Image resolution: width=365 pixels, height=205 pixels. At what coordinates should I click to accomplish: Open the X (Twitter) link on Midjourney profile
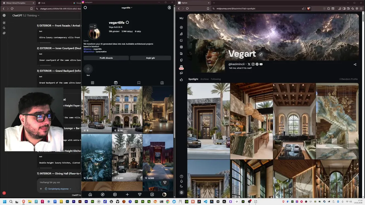[249, 64]
